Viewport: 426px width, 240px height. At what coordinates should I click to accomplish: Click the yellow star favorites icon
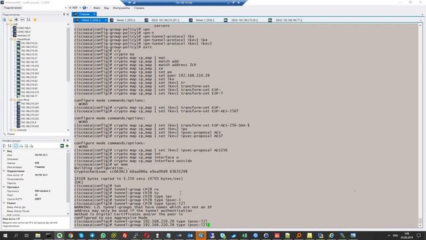click(35, 19)
